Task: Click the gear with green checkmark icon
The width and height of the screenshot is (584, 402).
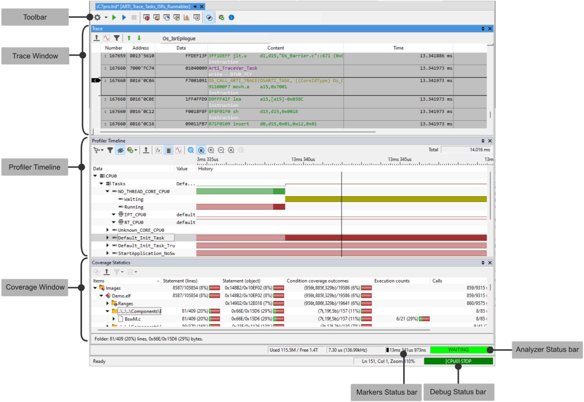Action: [x=221, y=18]
